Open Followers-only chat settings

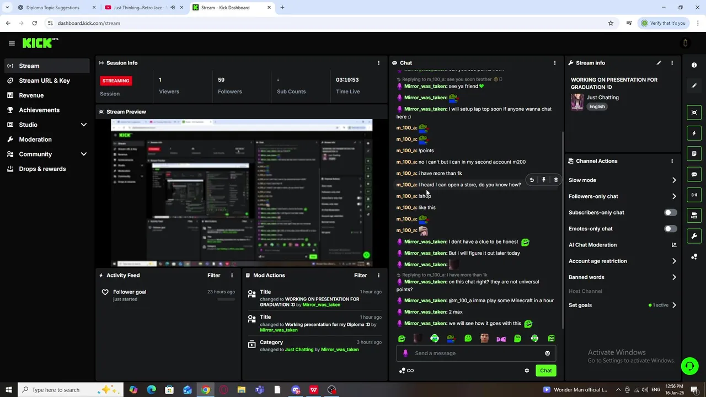(x=622, y=196)
